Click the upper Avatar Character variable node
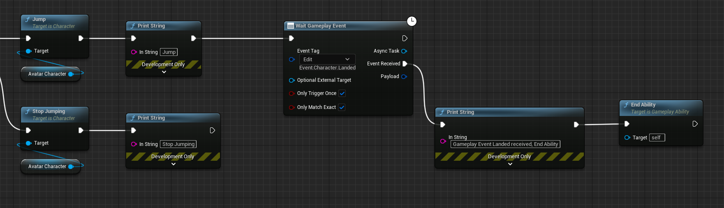Viewport: 724px width, 208px height. (51, 74)
